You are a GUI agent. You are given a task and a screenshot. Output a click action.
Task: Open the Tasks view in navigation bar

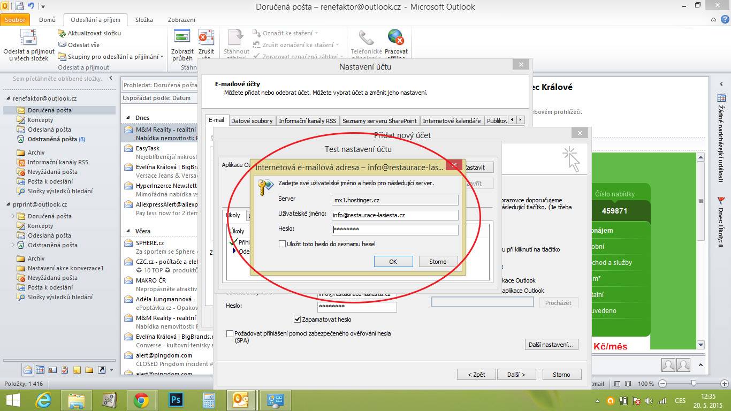pyautogui.click(x=65, y=369)
